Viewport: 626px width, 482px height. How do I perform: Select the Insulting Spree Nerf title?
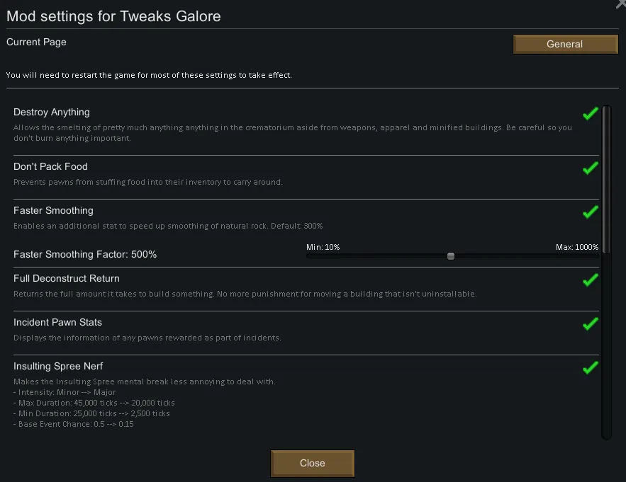(58, 366)
